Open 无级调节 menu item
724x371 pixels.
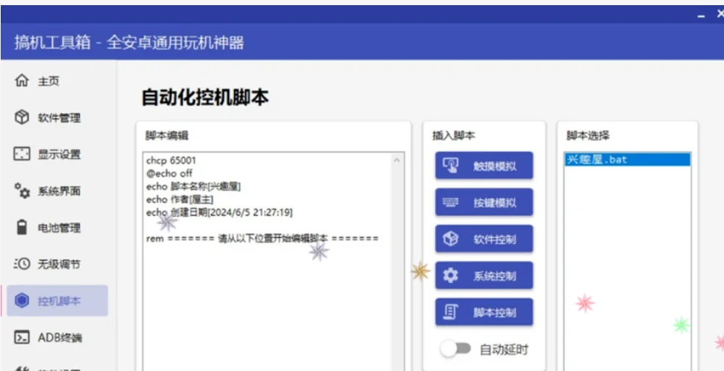57,264
